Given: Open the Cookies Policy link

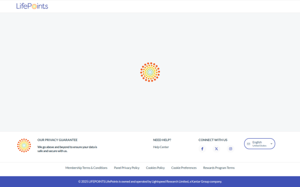Looking at the screenshot, I should pyautogui.click(x=155, y=168).
